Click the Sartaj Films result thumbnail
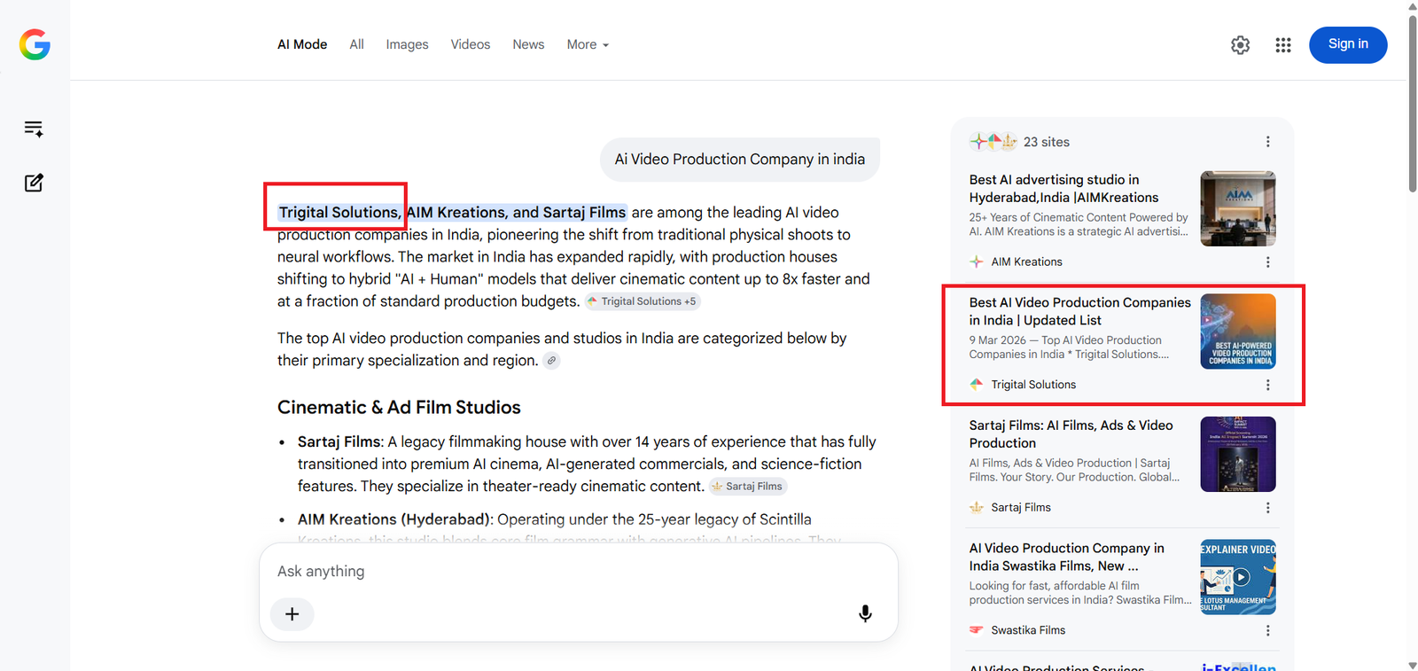The image size is (1418, 671). point(1238,454)
